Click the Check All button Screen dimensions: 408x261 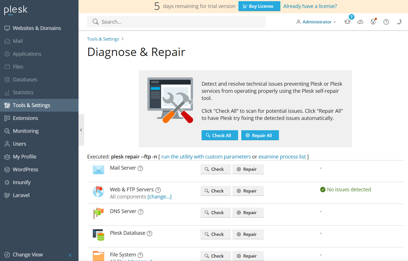coord(220,135)
